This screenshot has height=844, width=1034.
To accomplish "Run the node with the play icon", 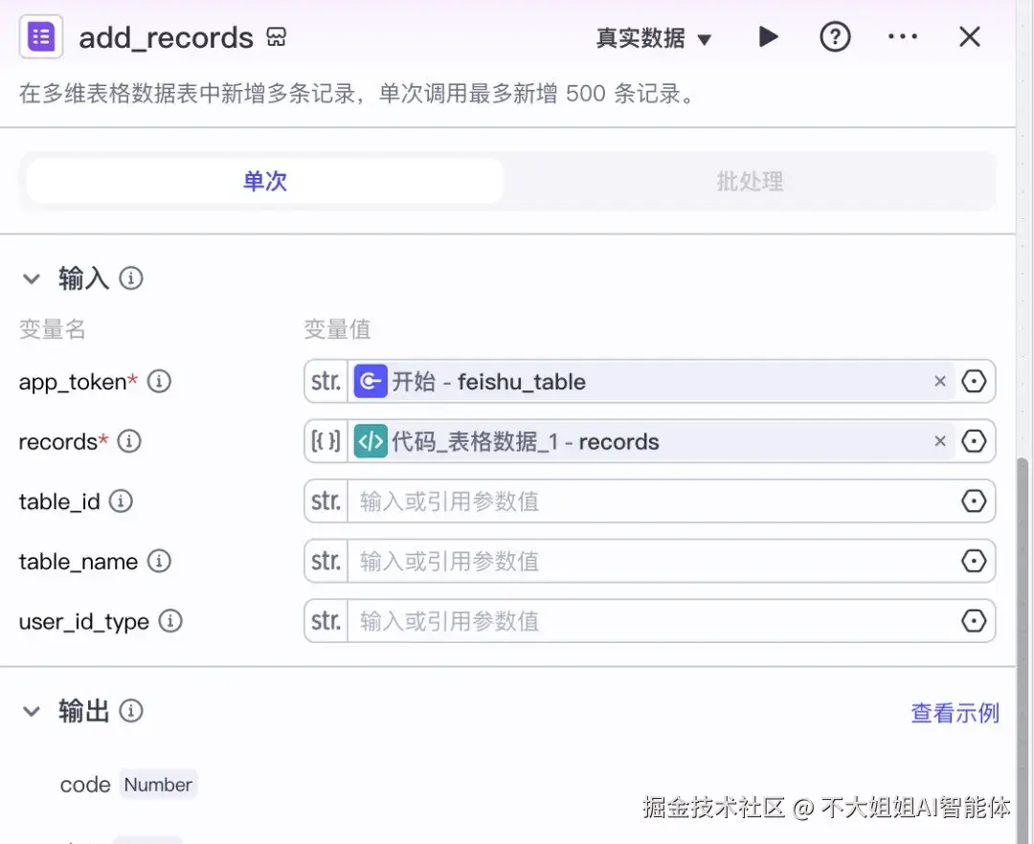I will 769,36.
